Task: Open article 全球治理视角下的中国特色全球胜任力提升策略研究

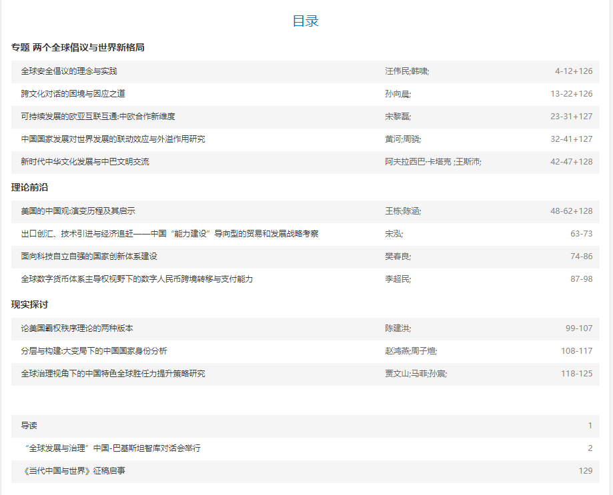Action: click(x=113, y=374)
